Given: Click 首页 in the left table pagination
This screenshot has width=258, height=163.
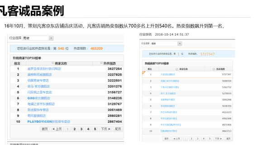Looking at the screenshot, I should click(x=45, y=129).
